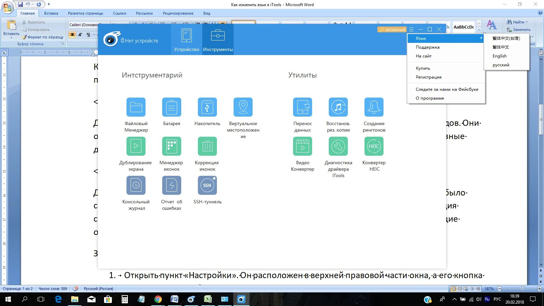This screenshot has height=306, width=544.
Task: Select English from the language list
Action: click(499, 56)
